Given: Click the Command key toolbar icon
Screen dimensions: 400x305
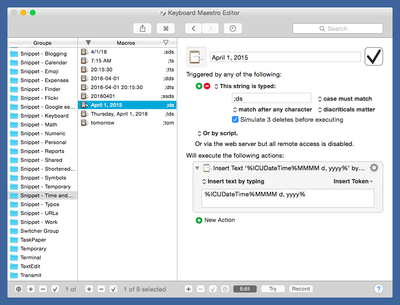Looking at the screenshot, I should pyautogui.click(x=166, y=28).
